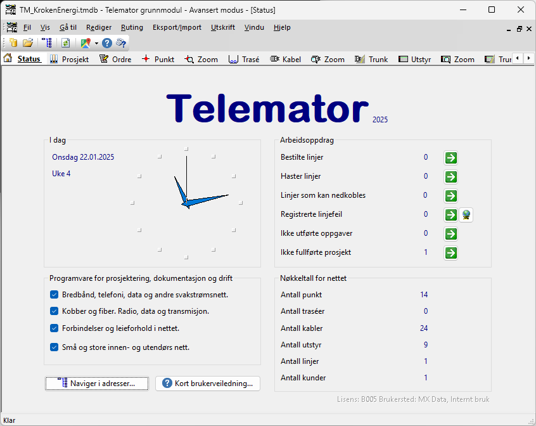
Task: Click the Bestilte linjer label
Action: coord(302,157)
